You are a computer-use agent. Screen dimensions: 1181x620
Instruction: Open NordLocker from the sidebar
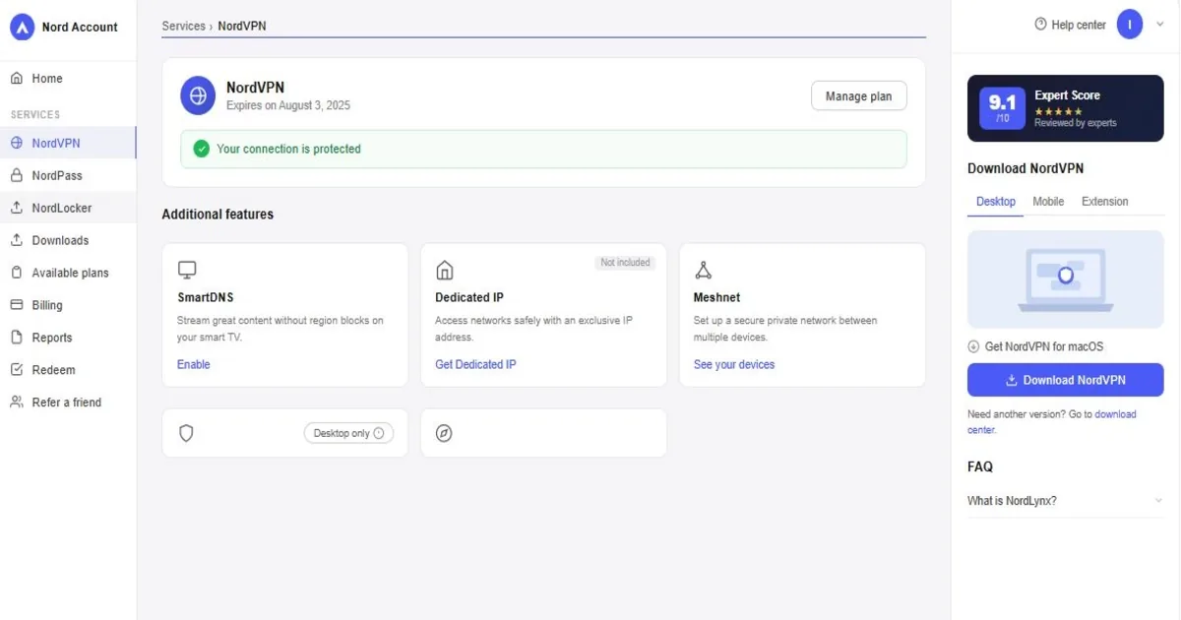(x=68, y=208)
